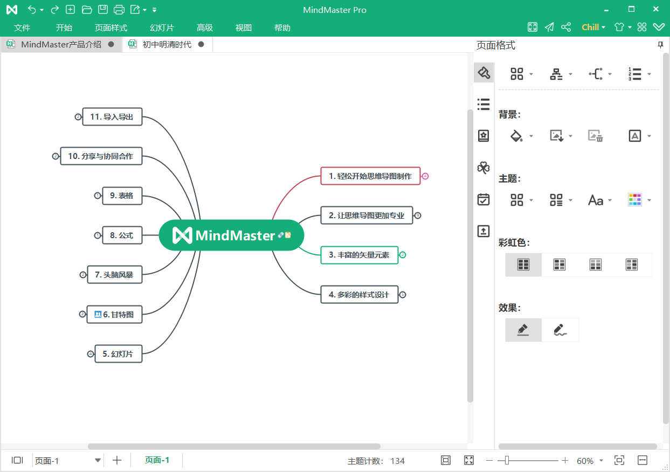Open the star-book icon sidebar panel
This screenshot has height=472, width=670.
483,136
